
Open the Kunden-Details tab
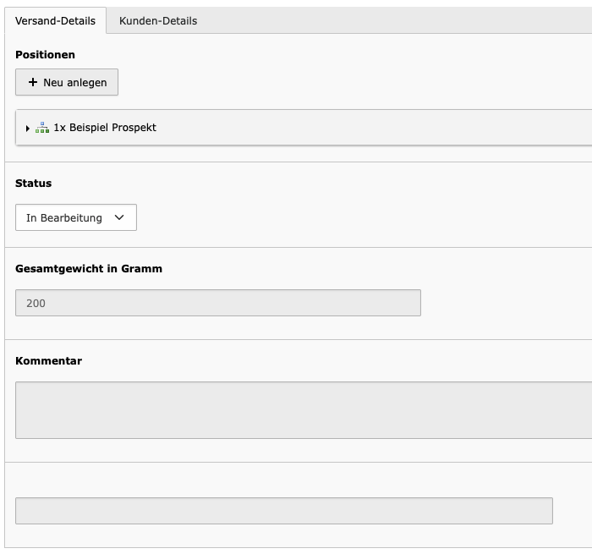pos(158,20)
